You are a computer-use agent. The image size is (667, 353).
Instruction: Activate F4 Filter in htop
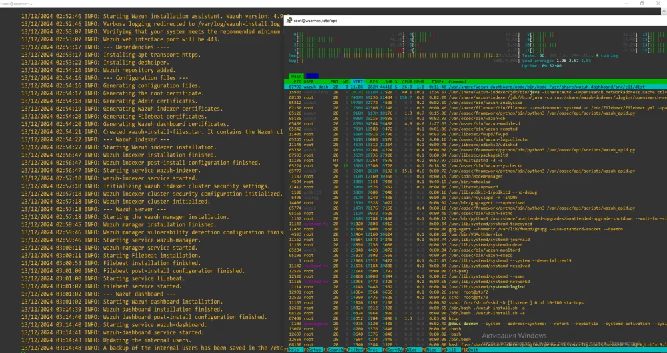[354, 350]
